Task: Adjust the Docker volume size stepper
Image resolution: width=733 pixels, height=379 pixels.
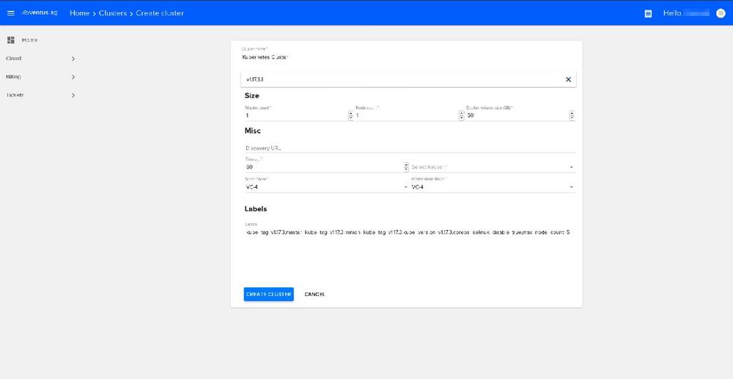Action: 572,115
